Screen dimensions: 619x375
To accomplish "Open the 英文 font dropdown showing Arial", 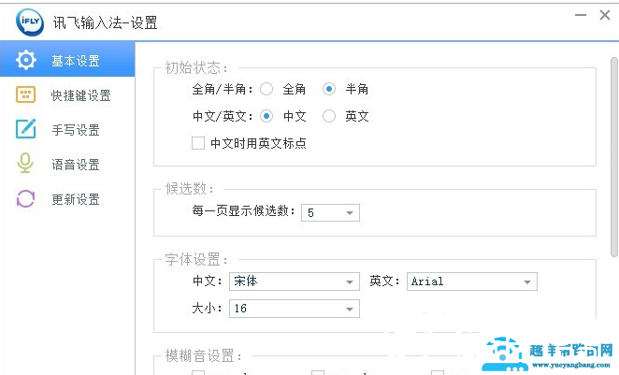I will [x=472, y=281].
